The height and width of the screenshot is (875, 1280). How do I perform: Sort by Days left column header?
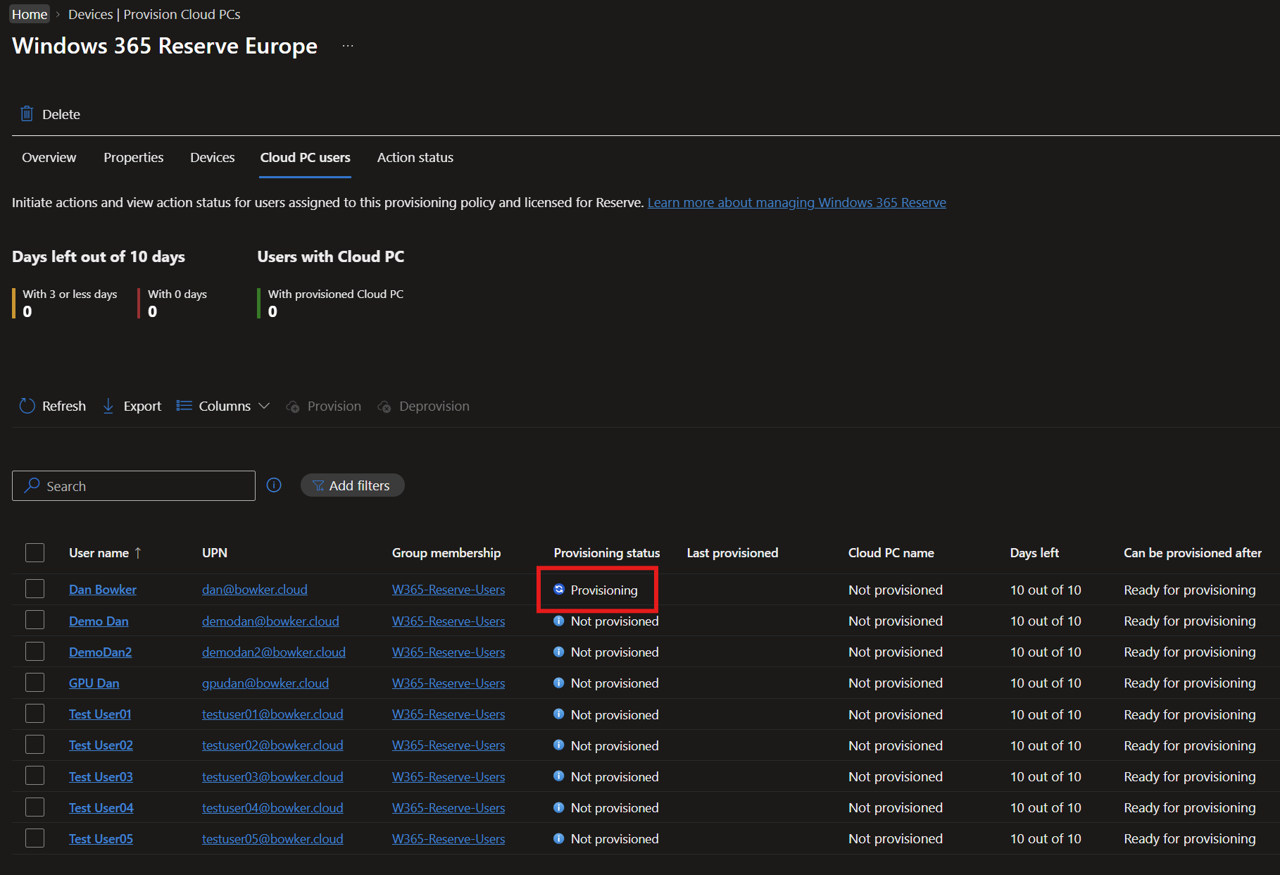coord(1034,553)
